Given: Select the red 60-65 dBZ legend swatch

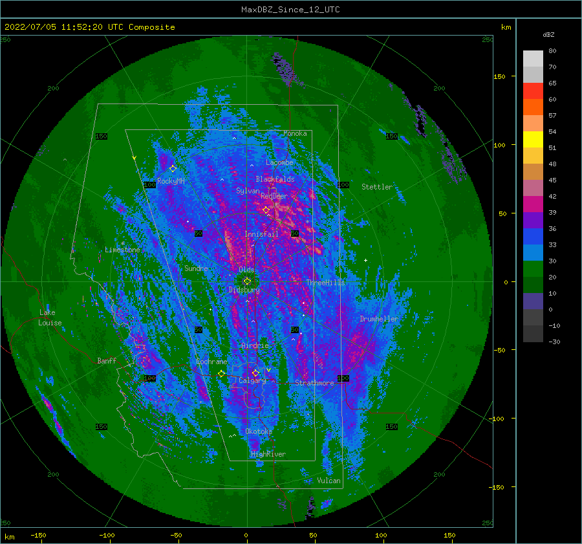Looking at the screenshot, I should tap(533, 91).
